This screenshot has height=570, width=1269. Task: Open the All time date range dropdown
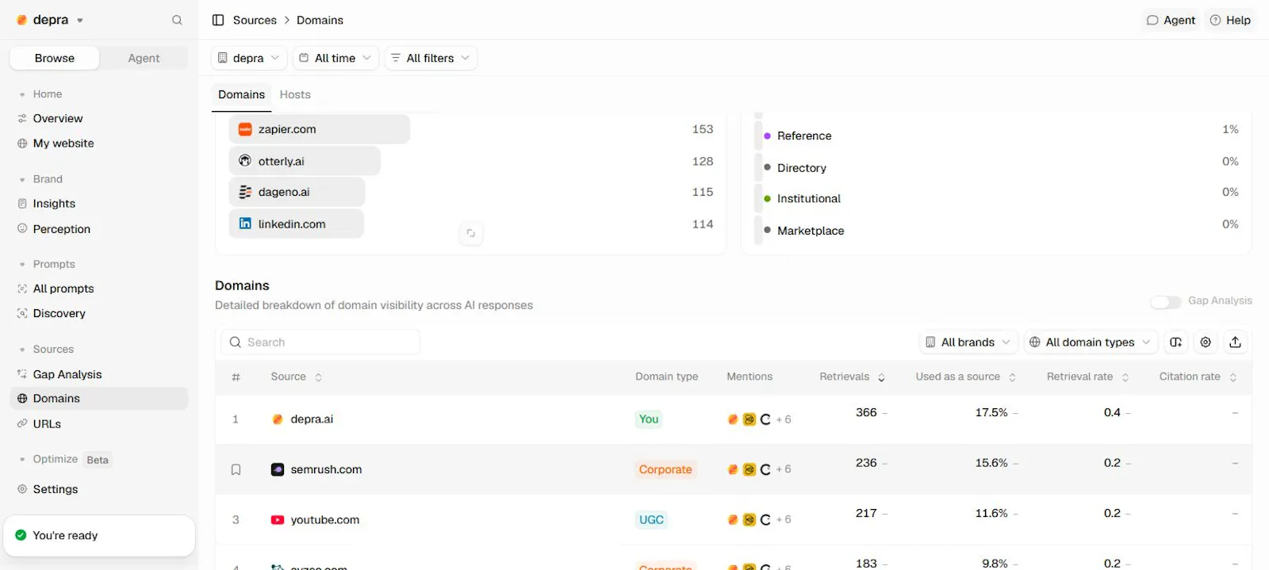[x=335, y=58]
